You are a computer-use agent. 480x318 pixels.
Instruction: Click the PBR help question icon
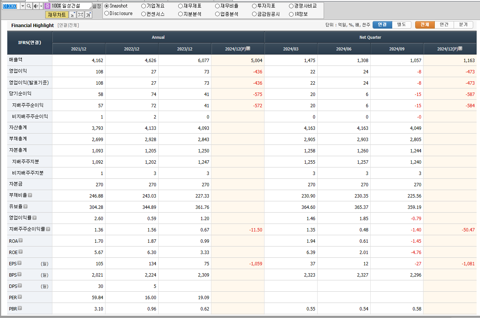pos(20,308)
